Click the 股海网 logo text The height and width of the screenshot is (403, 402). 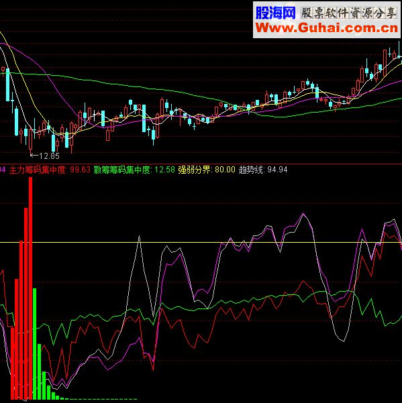(275, 12)
